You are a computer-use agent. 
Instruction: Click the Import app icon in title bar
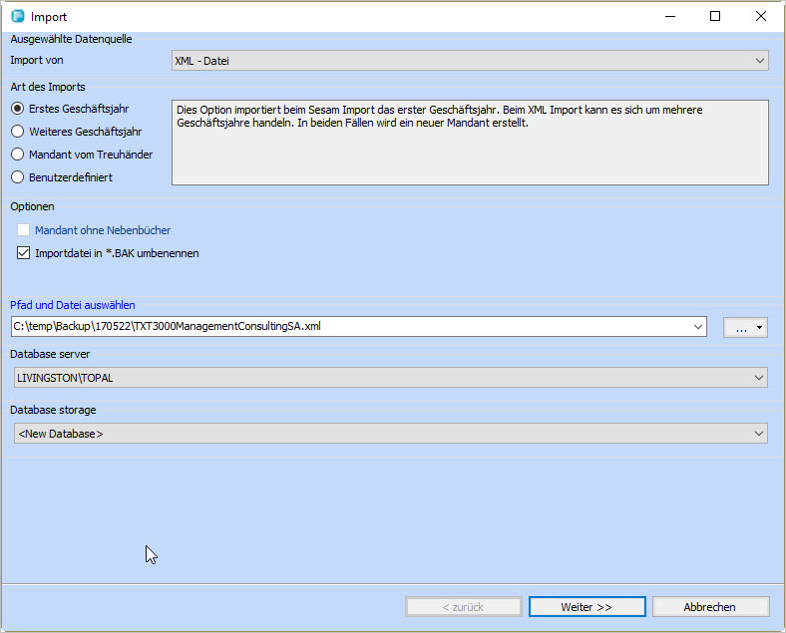coord(17,16)
